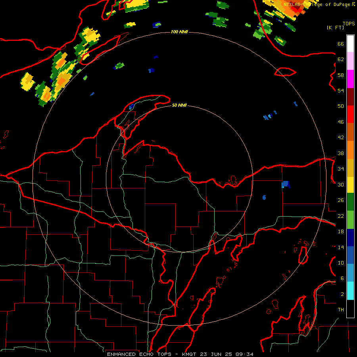Click the '58' legend value
Viewport: 357px width, 357px height.
pos(341,75)
